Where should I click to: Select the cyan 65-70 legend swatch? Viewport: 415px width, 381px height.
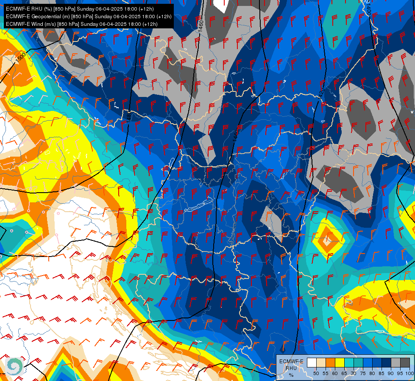pos(349,362)
